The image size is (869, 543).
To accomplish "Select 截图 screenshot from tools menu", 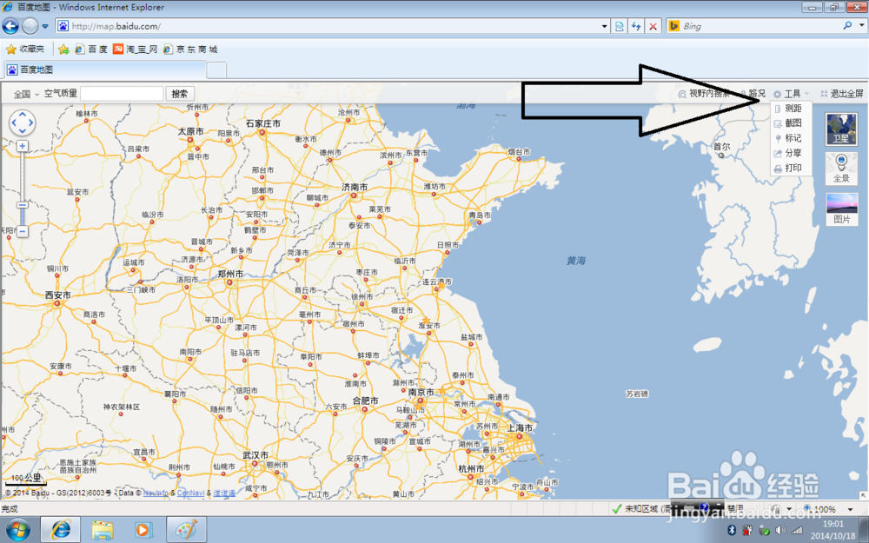I will pyautogui.click(x=791, y=123).
